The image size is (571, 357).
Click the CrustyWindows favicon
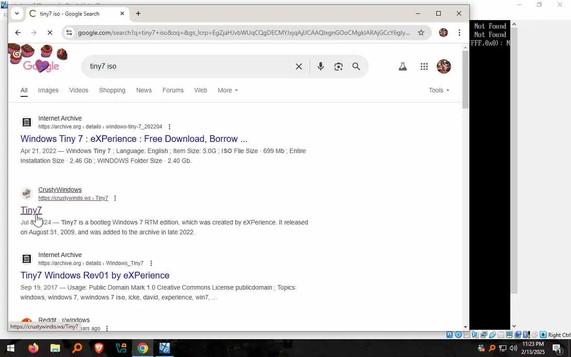tap(27, 194)
